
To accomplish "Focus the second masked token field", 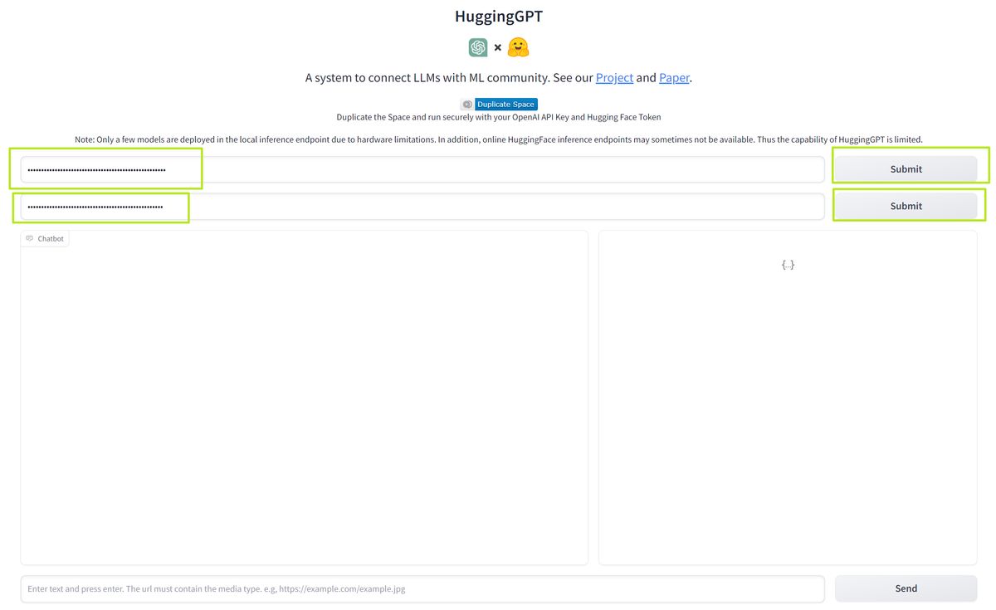I will point(422,206).
